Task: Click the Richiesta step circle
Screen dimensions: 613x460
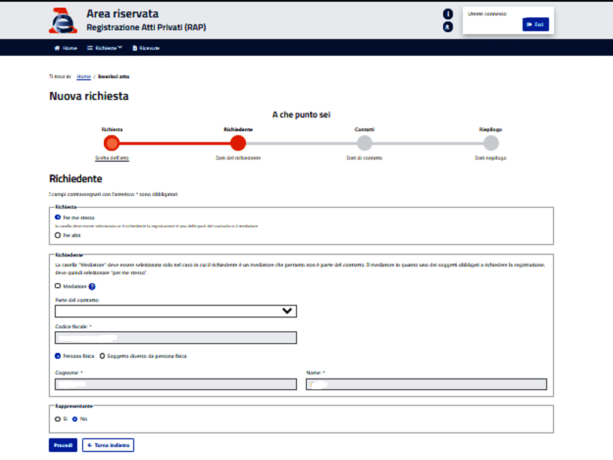Action: click(111, 143)
